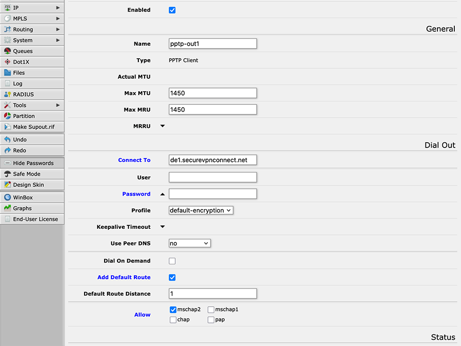Click inside the Name input field
The image size is (461, 346).
click(x=212, y=43)
